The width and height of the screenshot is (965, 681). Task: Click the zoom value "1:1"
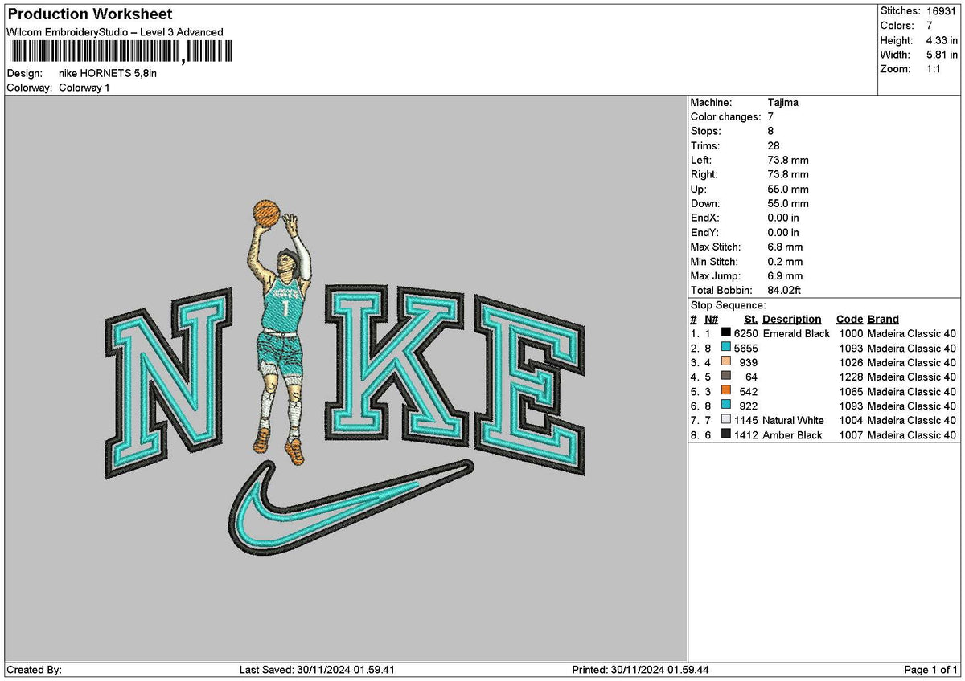[934, 69]
